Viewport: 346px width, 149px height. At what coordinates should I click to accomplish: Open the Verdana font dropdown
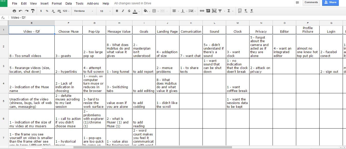(x=83, y=11)
